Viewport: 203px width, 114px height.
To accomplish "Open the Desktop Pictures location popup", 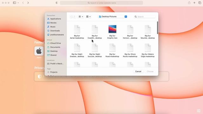I will pyautogui.click(x=113, y=16).
